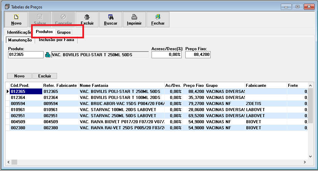
Task: Click the price cell 28,0600
Action: pyautogui.click(x=194, y=109)
